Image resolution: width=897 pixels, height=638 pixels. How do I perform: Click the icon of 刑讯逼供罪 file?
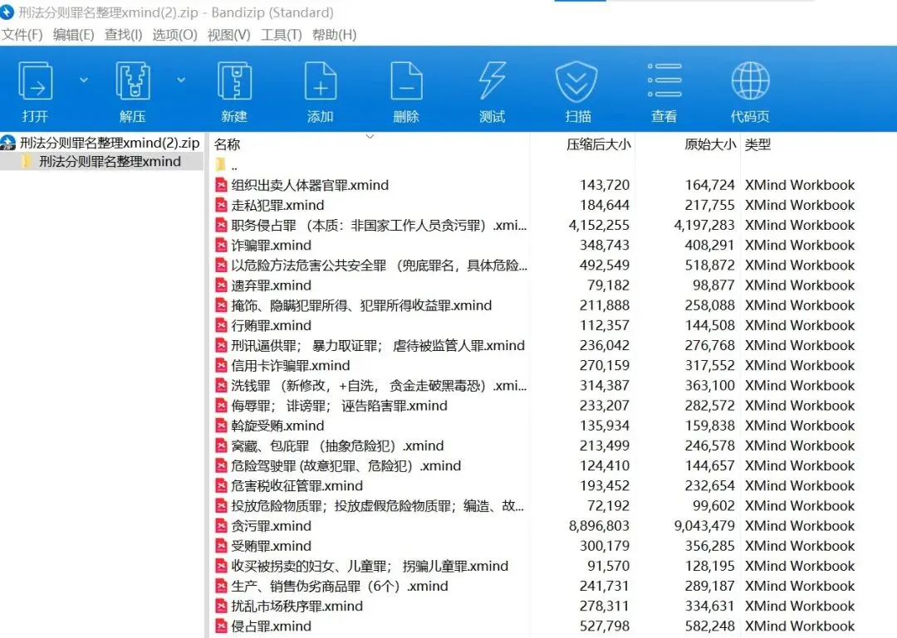pos(222,345)
